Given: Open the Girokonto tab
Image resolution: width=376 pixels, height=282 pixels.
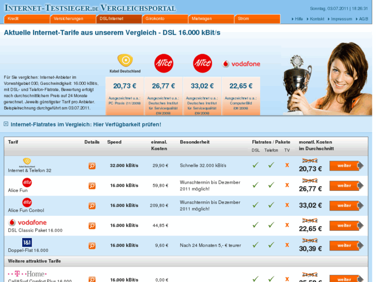Looking at the screenshot, I should tap(165, 19).
